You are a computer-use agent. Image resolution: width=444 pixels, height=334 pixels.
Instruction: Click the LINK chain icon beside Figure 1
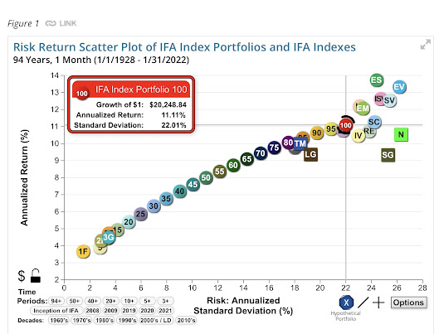click(x=51, y=23)
